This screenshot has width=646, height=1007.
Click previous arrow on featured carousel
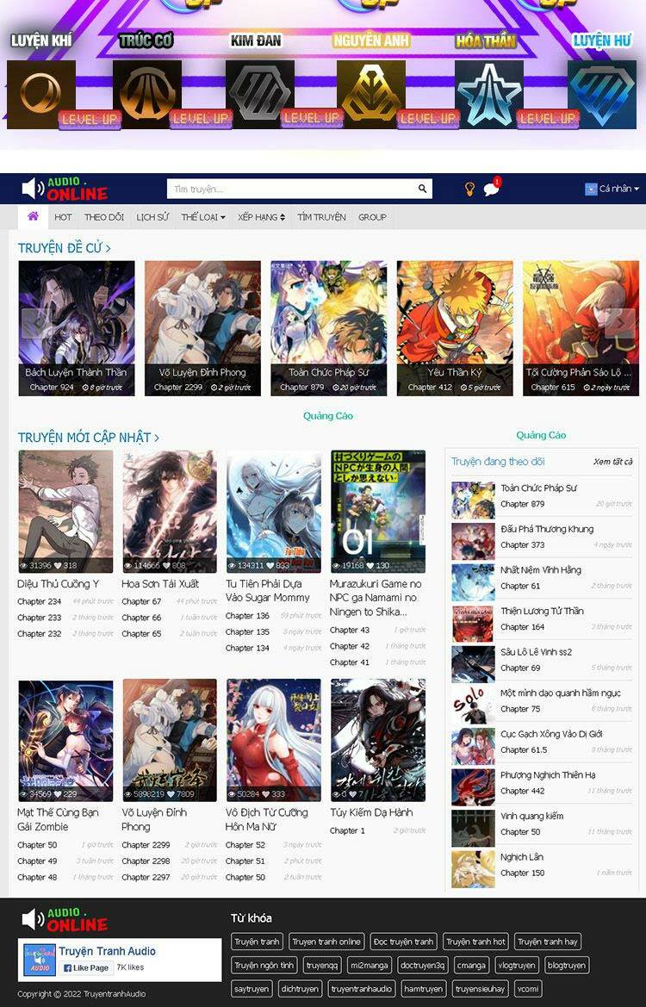[x=36, y=323]
